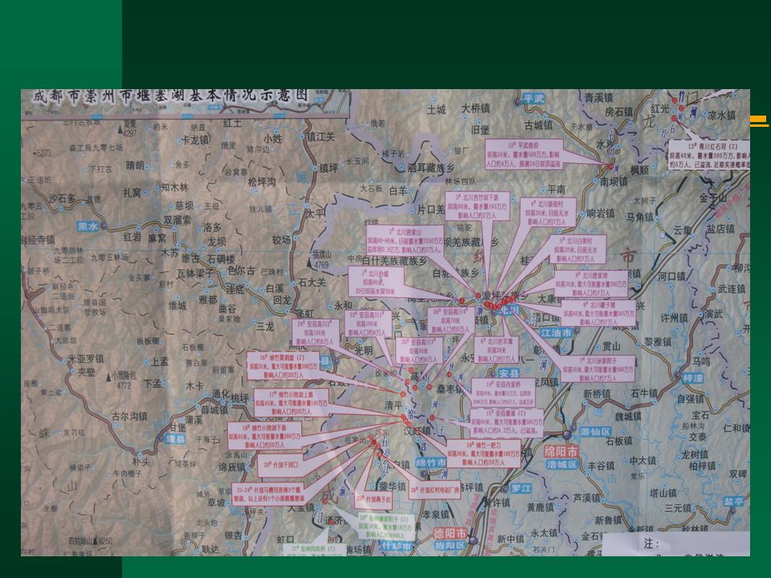Click the blue 绵竹市 label

(431, 462)
